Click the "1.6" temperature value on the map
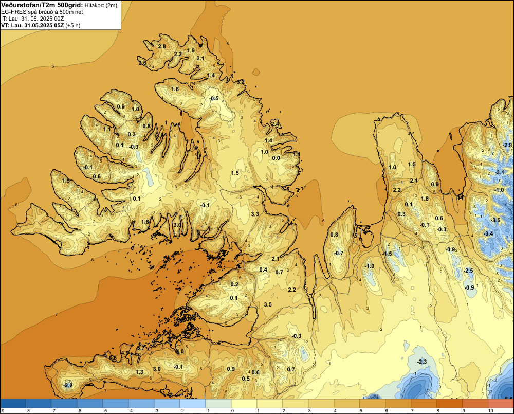 tap(175, 89)
